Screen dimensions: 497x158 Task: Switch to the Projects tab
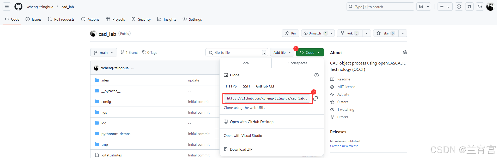coord(115,19)
